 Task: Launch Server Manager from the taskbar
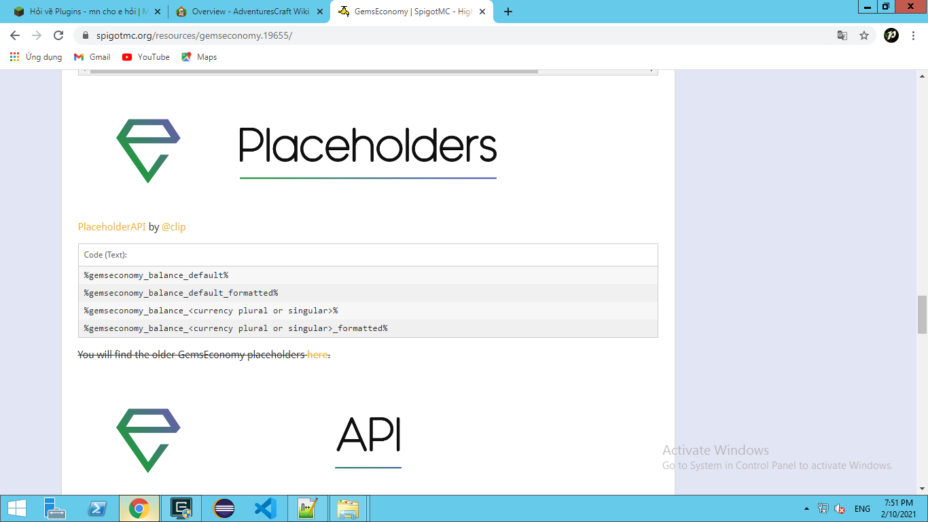click(x=54, y=508)
